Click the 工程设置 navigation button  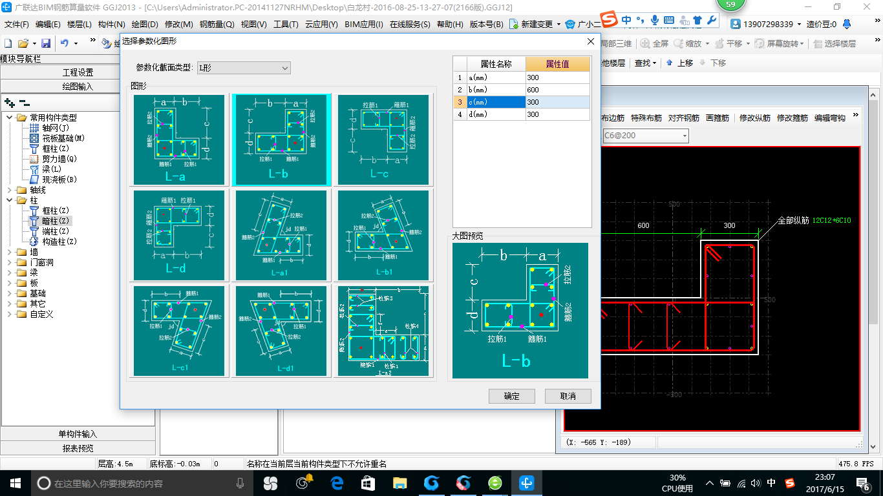(x=78, y=72)
